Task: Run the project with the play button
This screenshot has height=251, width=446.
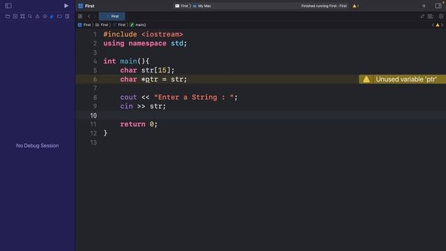Action: (66, 6)
